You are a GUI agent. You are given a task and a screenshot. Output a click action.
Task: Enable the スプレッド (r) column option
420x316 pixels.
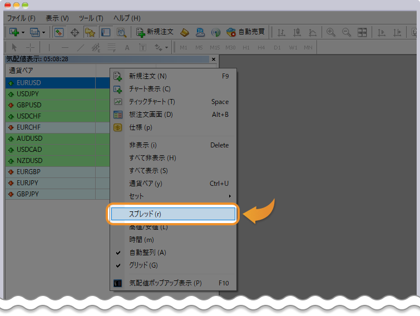tap(173, 214)
